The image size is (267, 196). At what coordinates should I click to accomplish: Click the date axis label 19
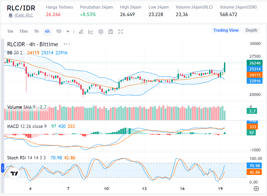[x=220, y=188]
